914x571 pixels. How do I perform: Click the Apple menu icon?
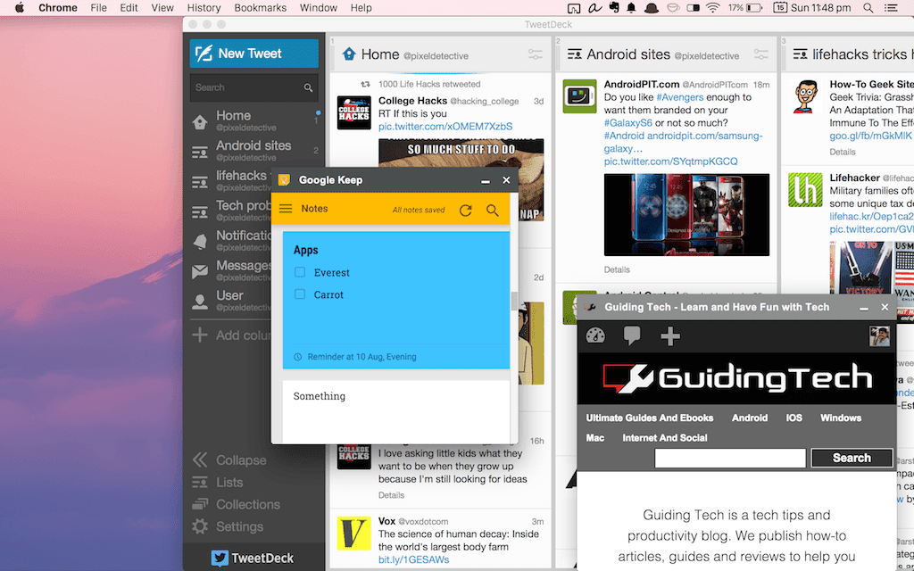click(20, 7)
